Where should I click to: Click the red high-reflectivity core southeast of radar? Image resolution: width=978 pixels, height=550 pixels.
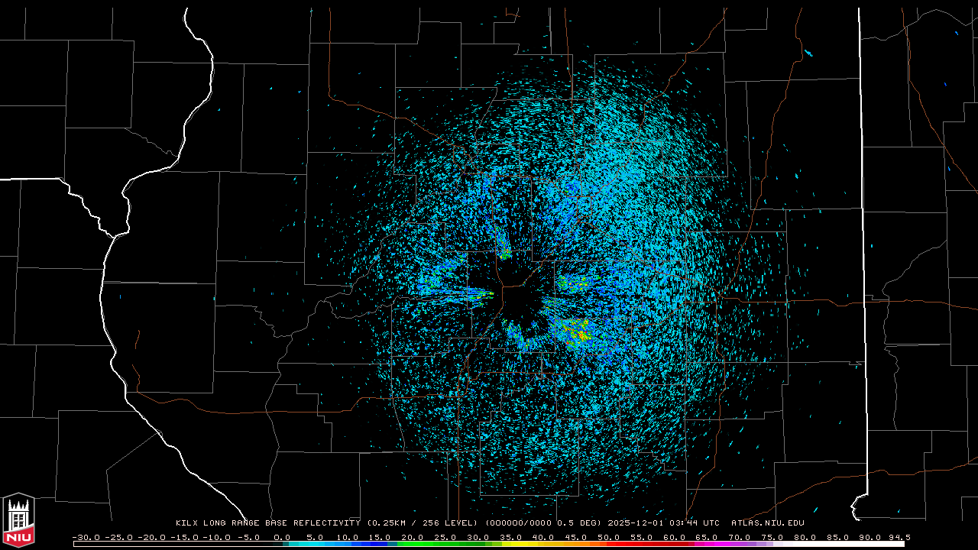coord(581,334)
